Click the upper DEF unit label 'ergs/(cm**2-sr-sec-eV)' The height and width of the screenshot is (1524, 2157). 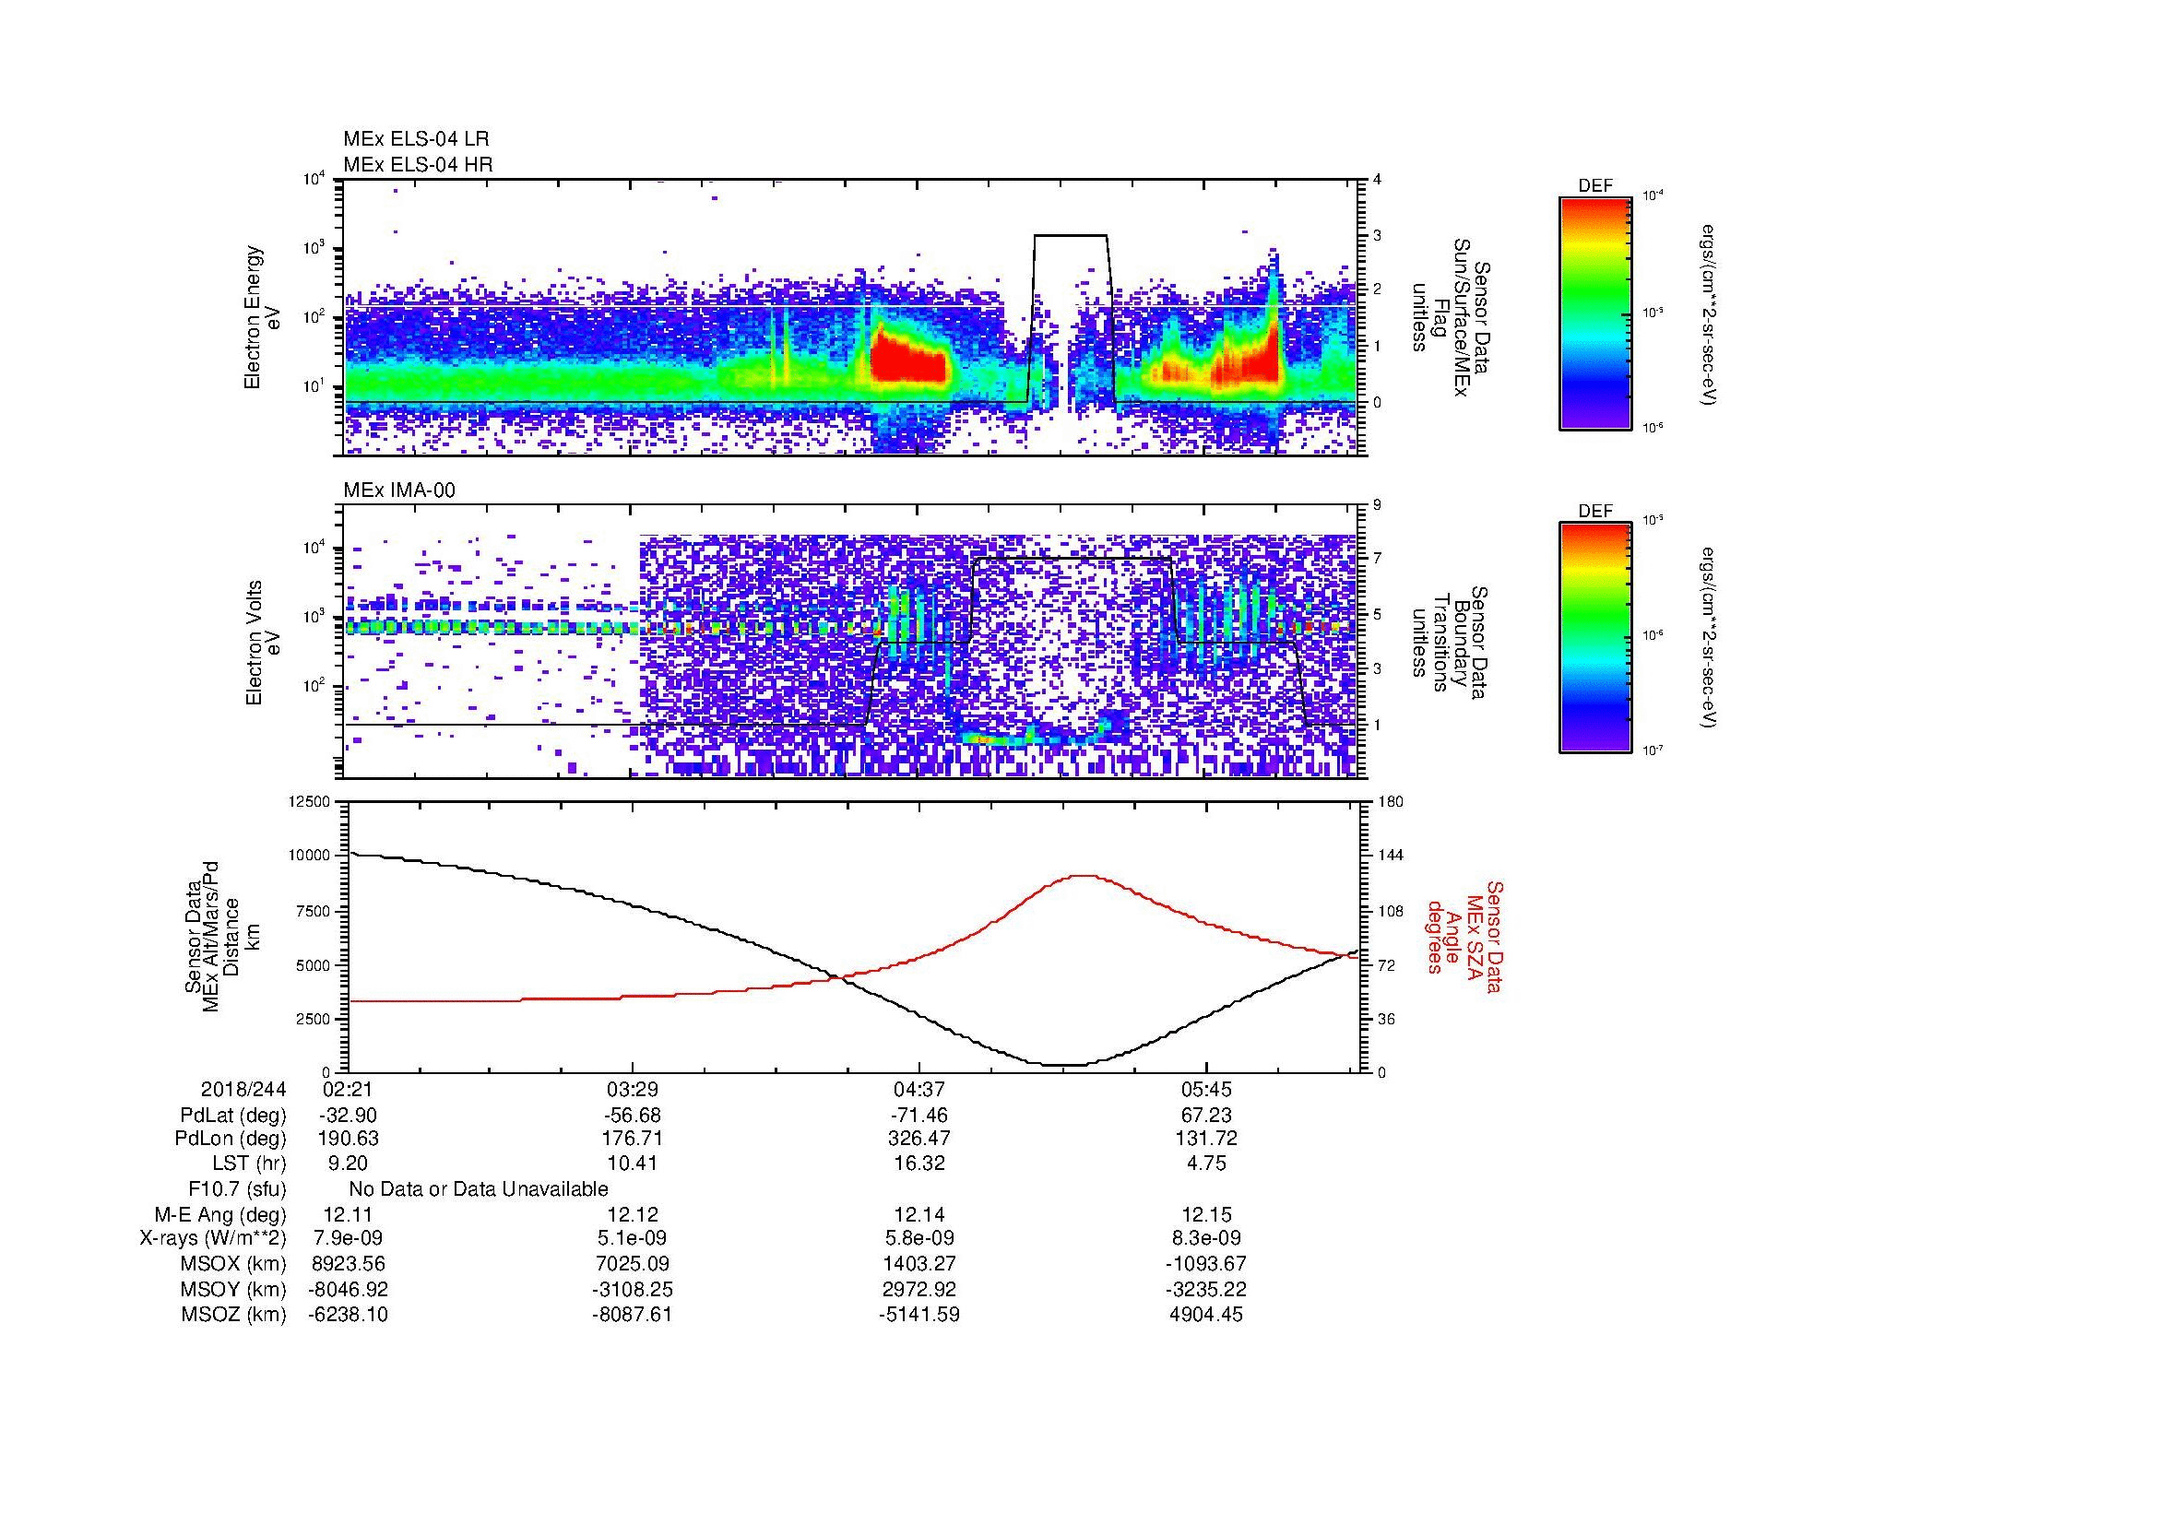coord(1706,313)
